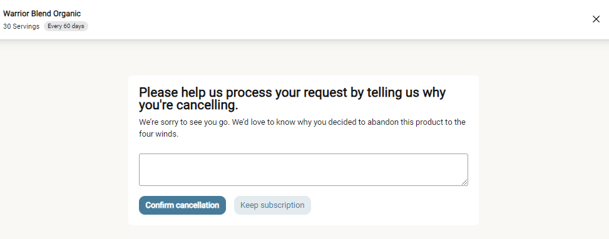Screen dimensions: 609x239
Task: Choose Keep subscription instead of cancelling
Action: pyautogui.click(x=272, y=205)
